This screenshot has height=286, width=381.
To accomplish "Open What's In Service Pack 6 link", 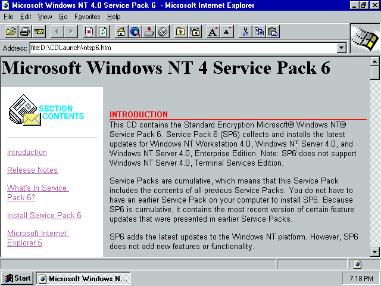I will 38,192.
